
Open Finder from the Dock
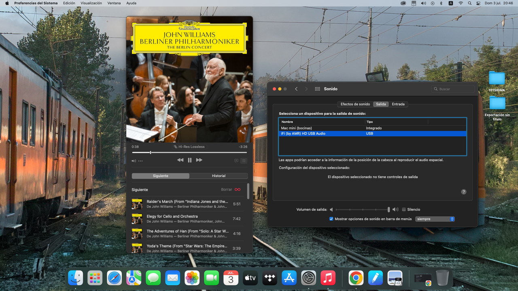click(75, 278)
